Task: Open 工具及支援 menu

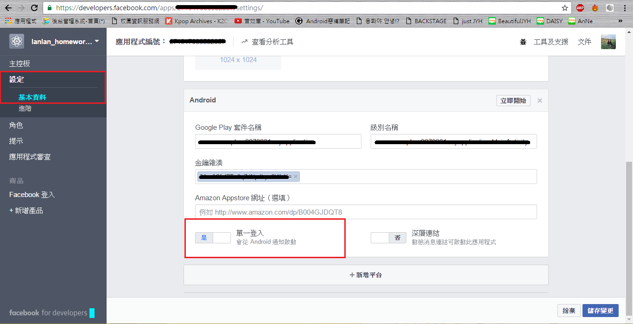Action: pos(551,42)
